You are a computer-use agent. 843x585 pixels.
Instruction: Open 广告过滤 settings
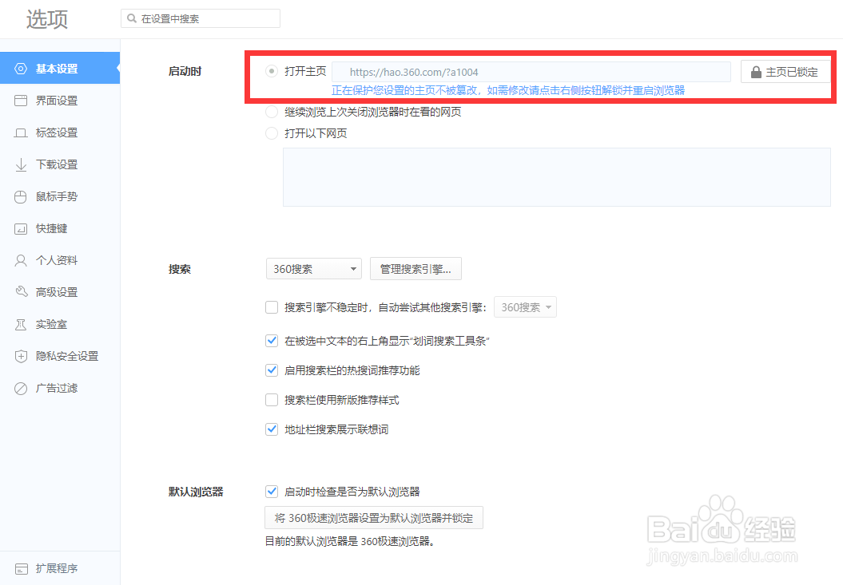(x=60, y=389)
